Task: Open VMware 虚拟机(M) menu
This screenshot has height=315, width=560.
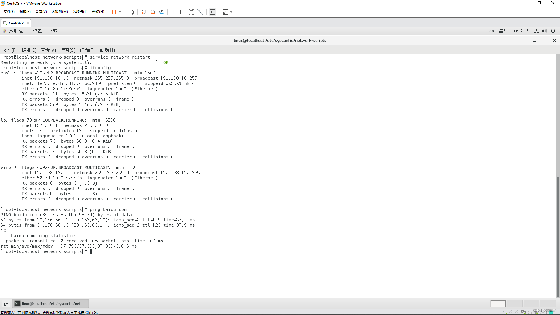Action: (x=60, y=12)
